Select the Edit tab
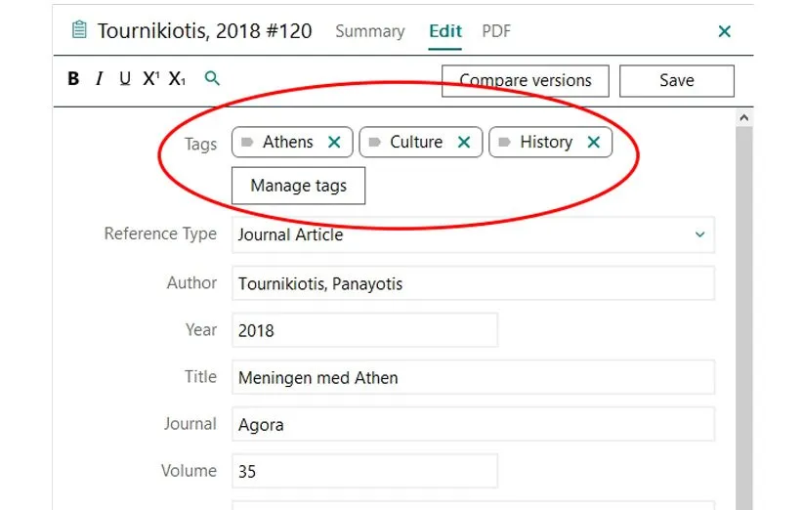Screen dimensions: 803x510 (445, 31)
